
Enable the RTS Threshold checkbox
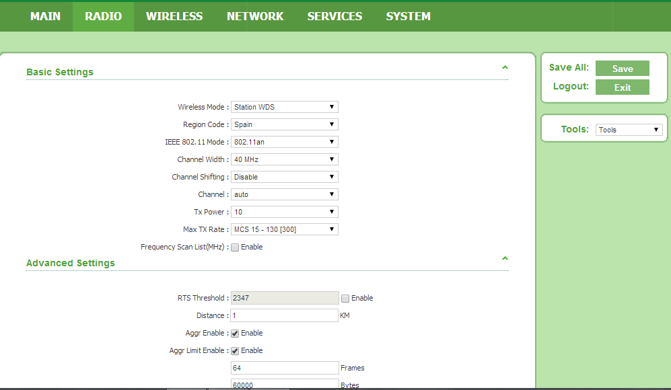click(x=347, y=298)
